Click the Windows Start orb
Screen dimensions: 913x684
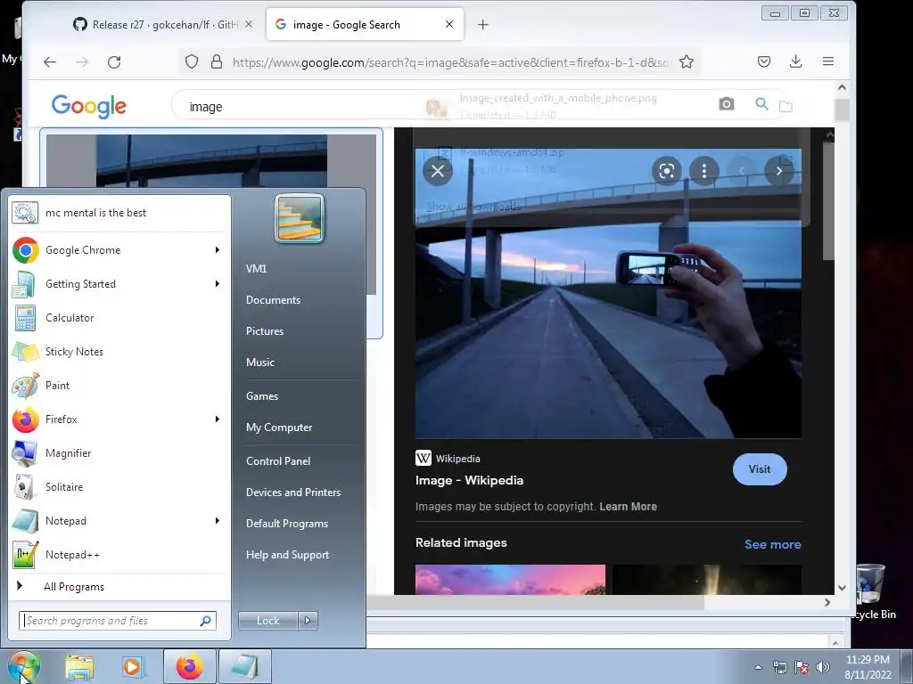pos(23,666)
